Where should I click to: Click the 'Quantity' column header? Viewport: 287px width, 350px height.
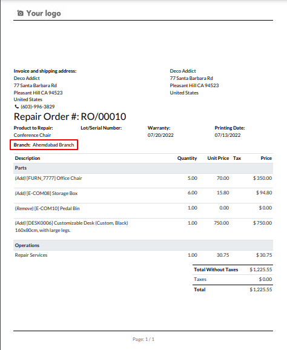[x=187, y=158]
